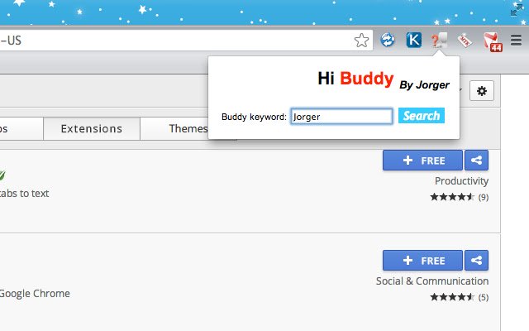
Task: Click the 'tabs to text' description text
Action: (24, 193)
